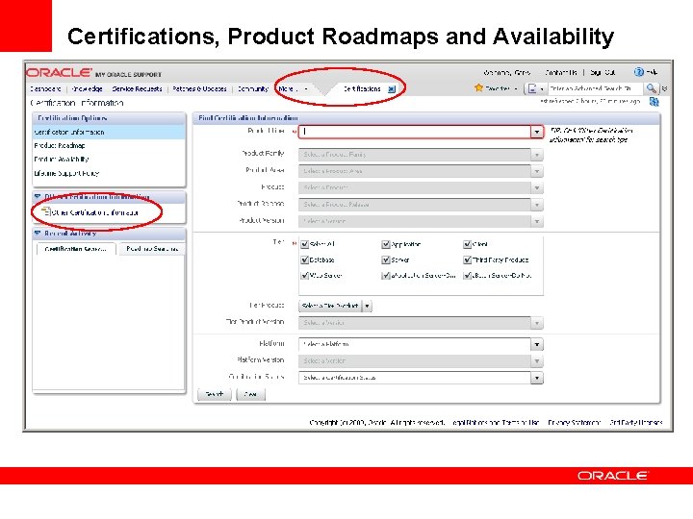Click the Clear button
Image resolution: width=693 pixels, height=519 pixels.
coord(250,394)
